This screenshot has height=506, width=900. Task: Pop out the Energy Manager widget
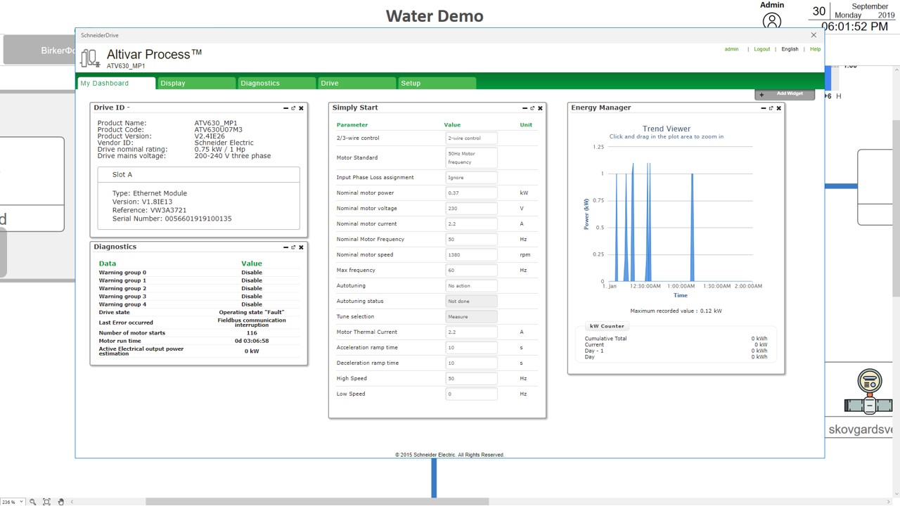[x=771, y=108]
